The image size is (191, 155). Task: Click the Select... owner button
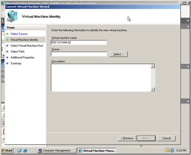tap(118, 54)
